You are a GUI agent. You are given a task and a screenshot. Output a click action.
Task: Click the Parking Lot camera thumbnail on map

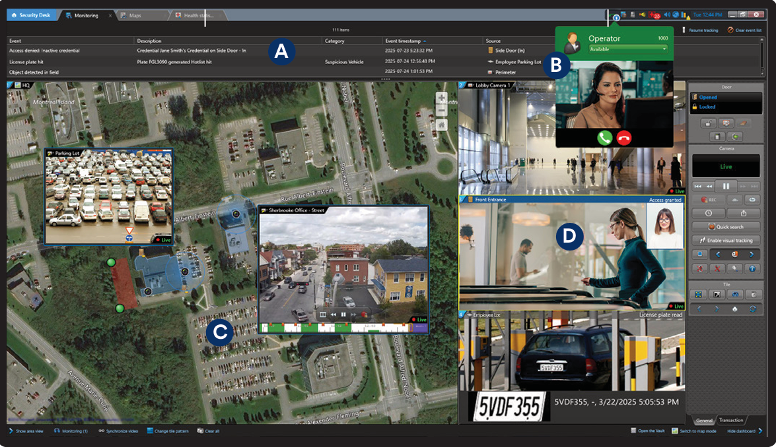(x=109, y=196)
